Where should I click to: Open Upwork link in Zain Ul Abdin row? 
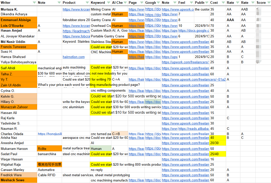[x=185, y=85]
